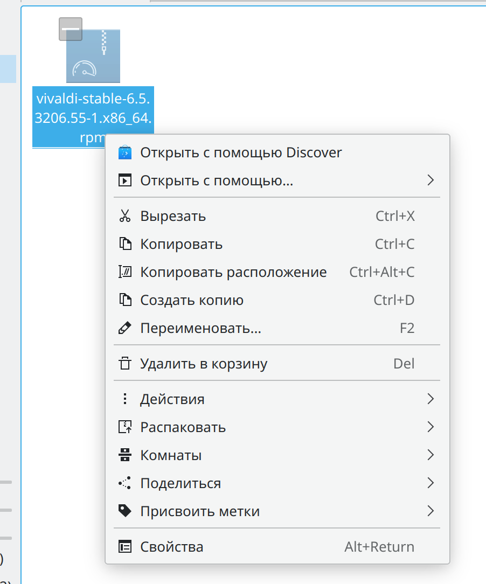Open Свойства from the context menu
The height and width of the screenshot is (584, 486).
pos(172,547)
